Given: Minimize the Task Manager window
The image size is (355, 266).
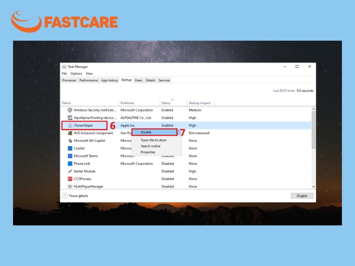Looking at the screenshot, I should tap(285, 66).
